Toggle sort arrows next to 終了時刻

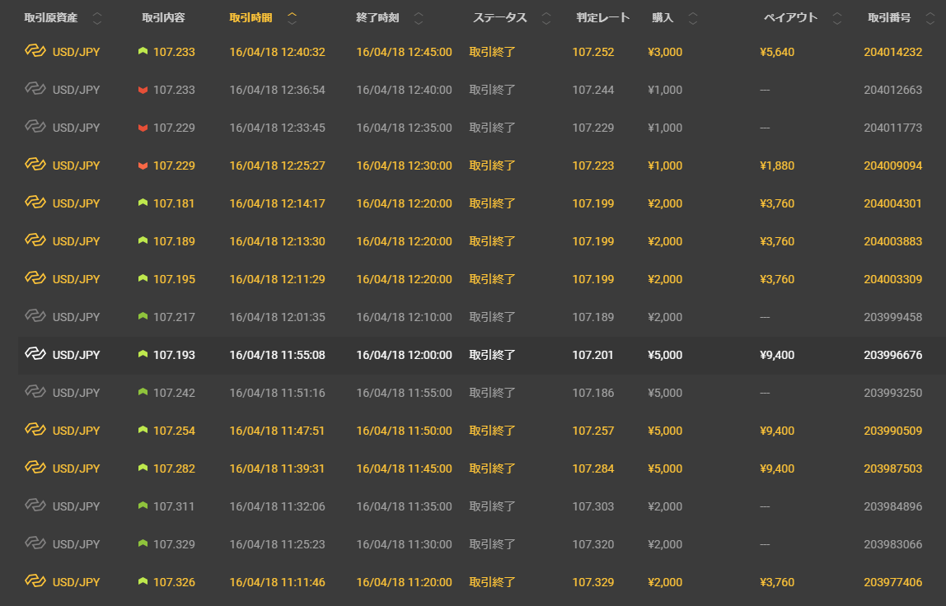419,18
